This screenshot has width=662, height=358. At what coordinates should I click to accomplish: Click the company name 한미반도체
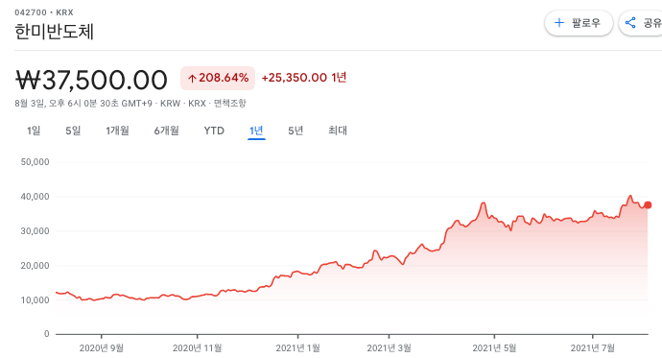[54, 32]
